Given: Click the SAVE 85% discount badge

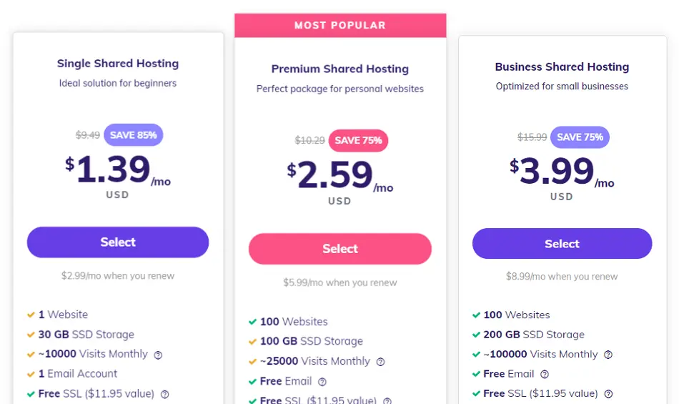Looking at the screenshot, I should (x=134, y=135).
